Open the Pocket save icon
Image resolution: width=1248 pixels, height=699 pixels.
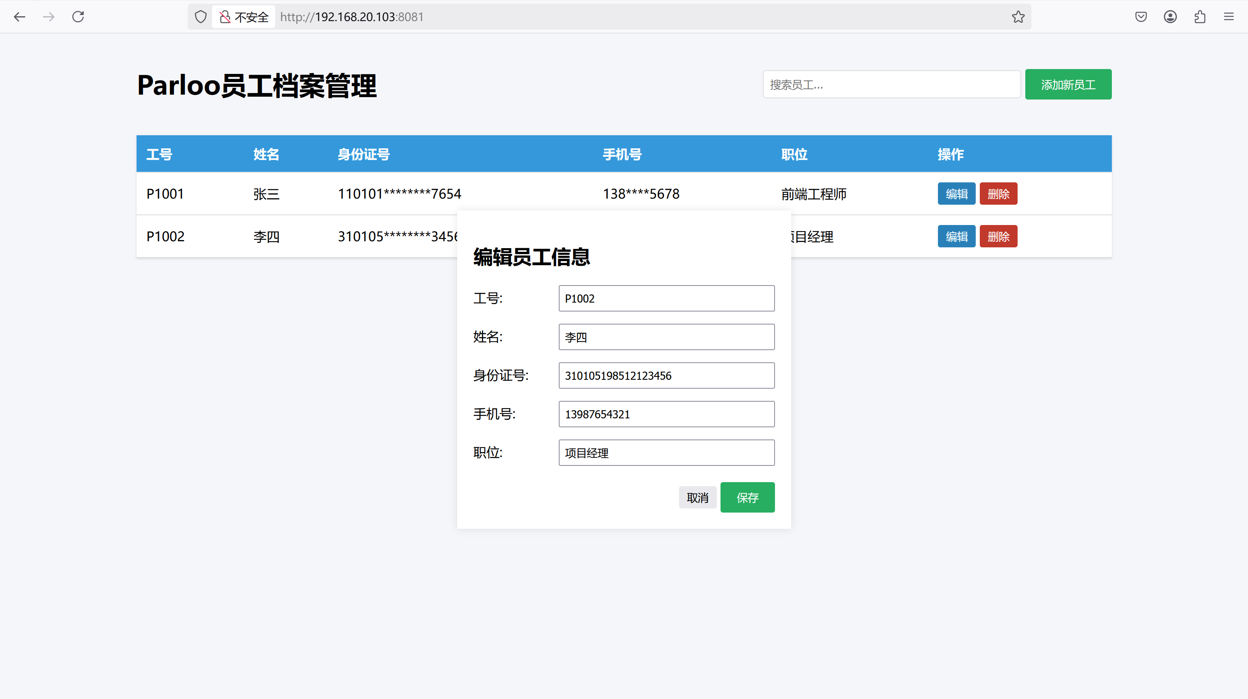tap(1141, 17)
